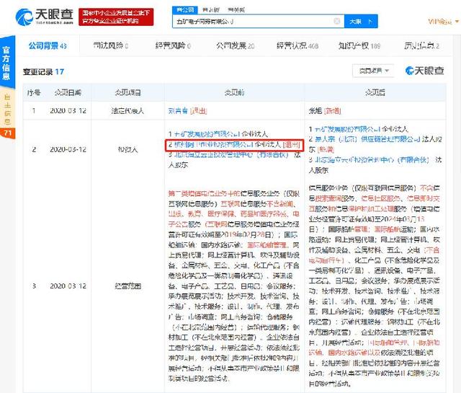The image size is (461, 393).
Task: Open the 易大宗(北京)供应链管理有限公司 link
Action: click(x=367, y=139)
